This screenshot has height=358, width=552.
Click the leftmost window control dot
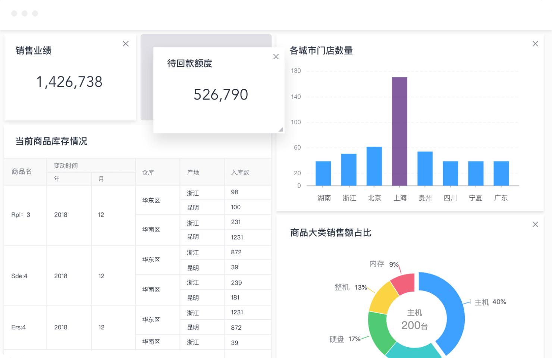14,13
